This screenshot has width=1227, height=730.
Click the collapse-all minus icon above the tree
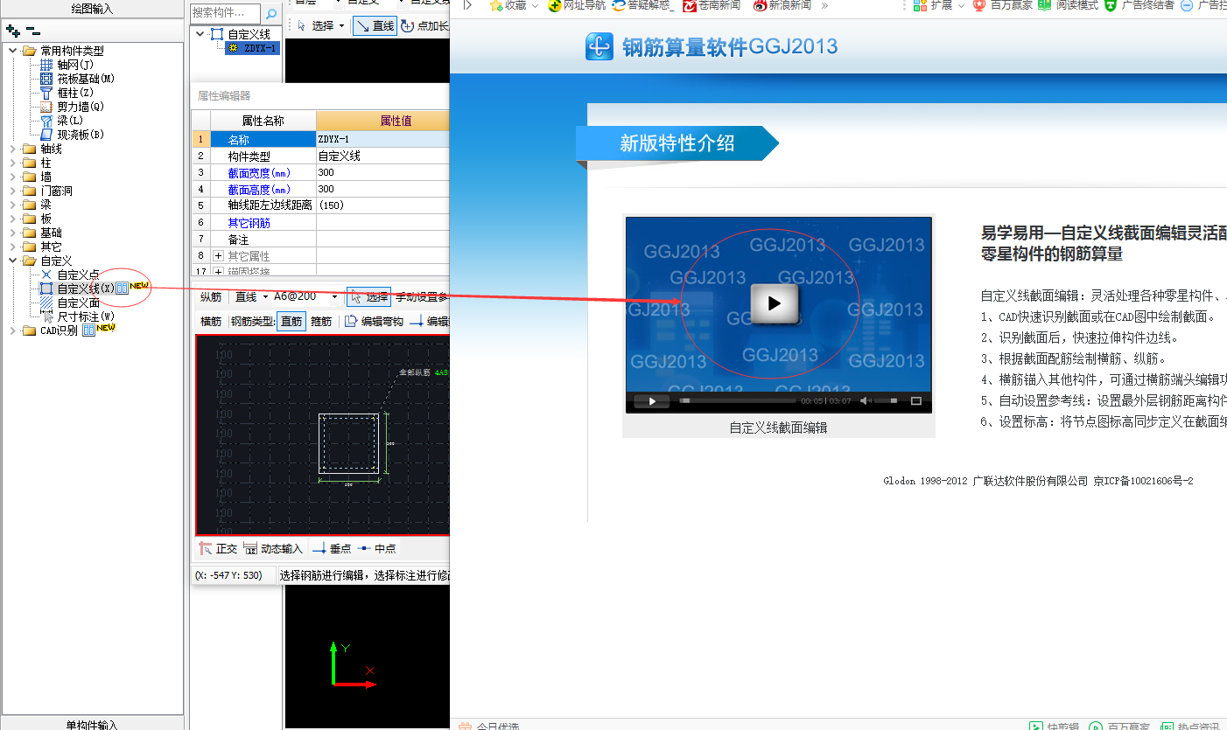[x=33, y=31]
